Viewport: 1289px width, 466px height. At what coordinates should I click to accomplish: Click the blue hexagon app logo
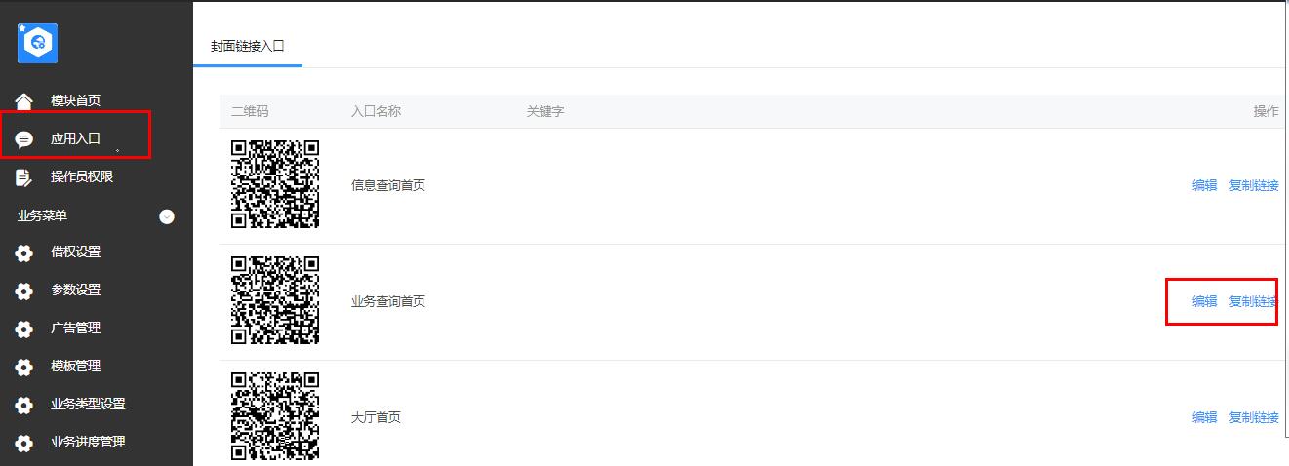point(38,43)
